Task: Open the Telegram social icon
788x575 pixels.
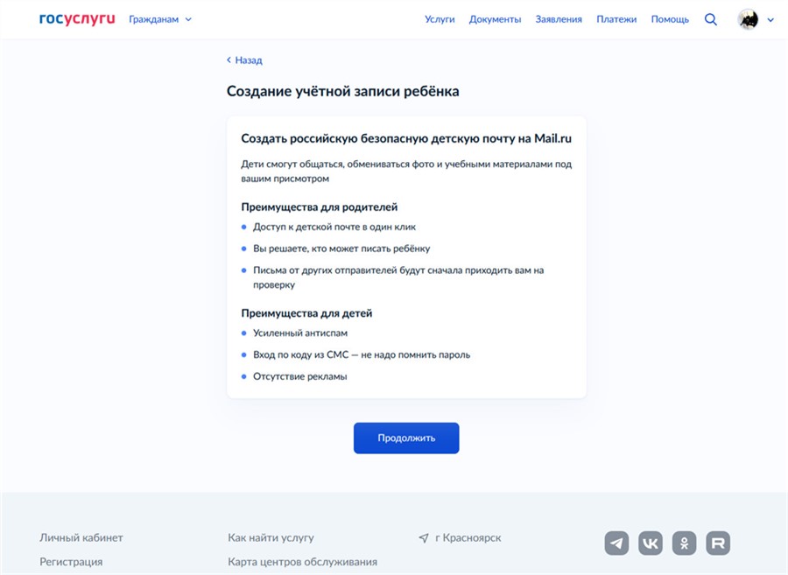Action: (616, 543)
